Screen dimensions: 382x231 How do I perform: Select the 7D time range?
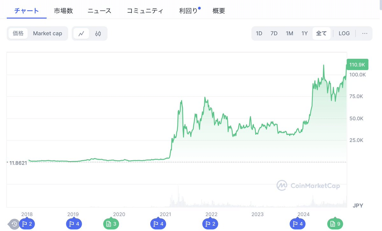click(274, 33)
